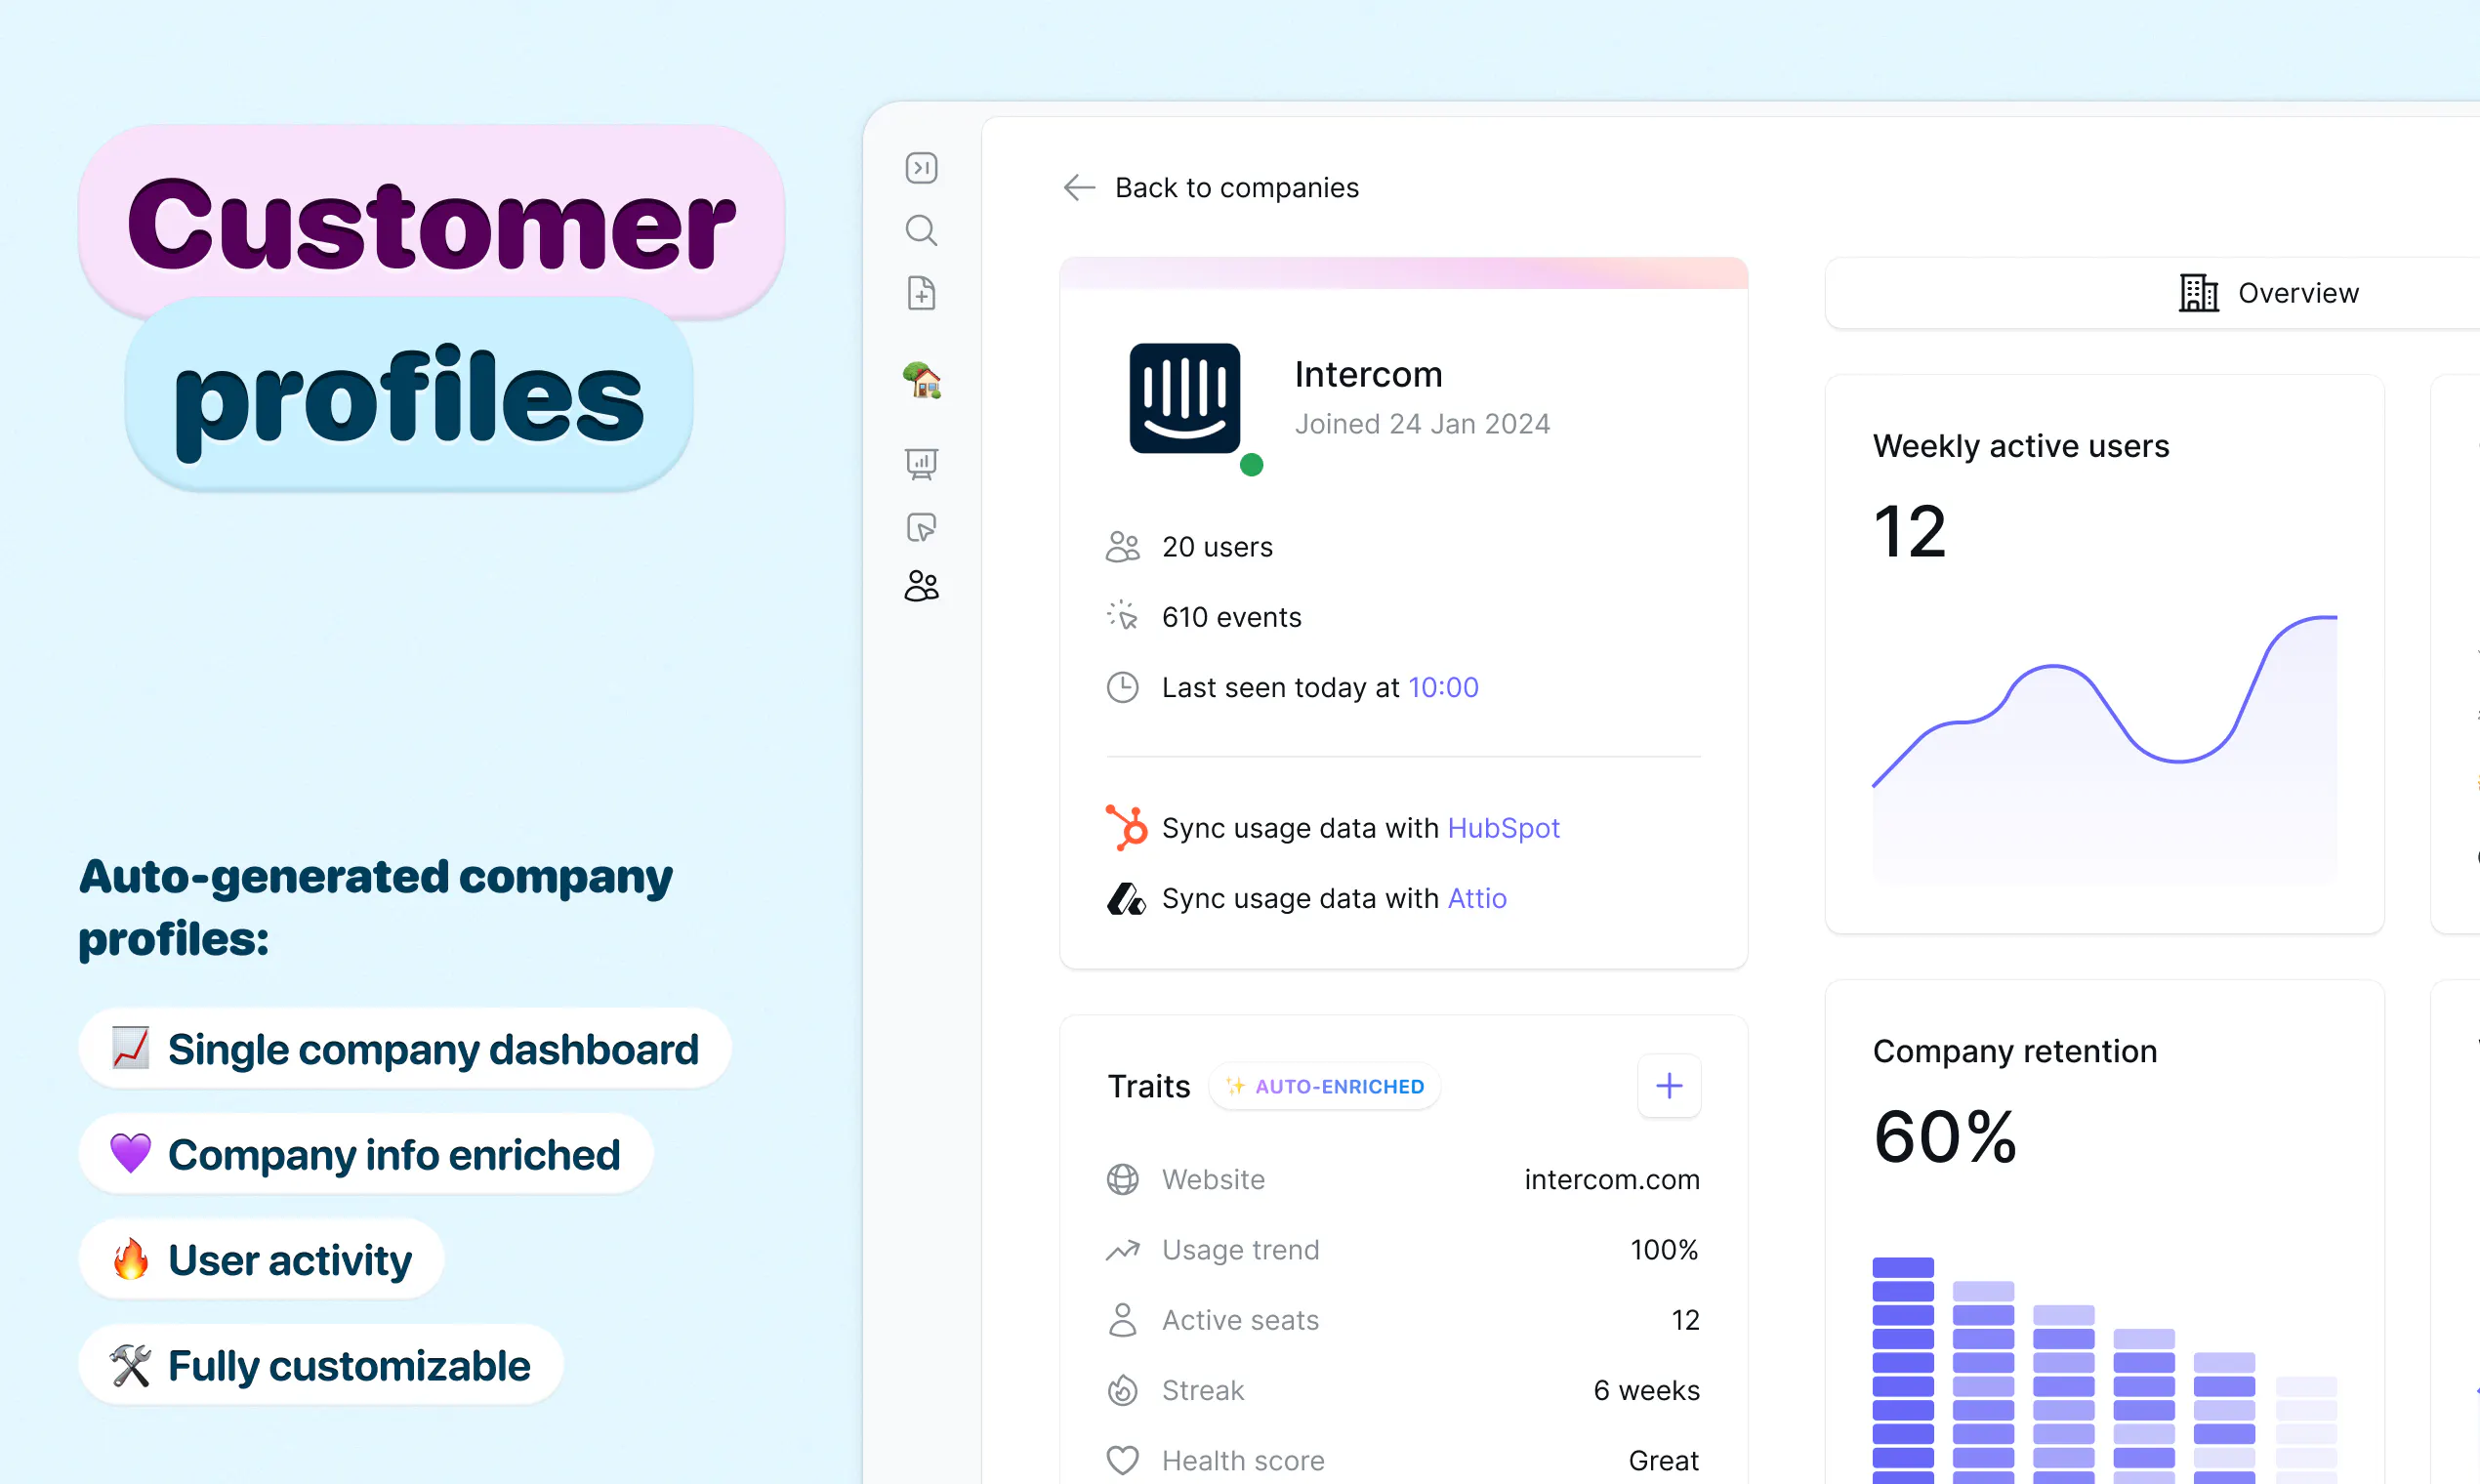Screen dimensions: 2480x1484
Task: Click the sparkle icon in the AUTO-ENRICHED badge
Action: coord(1236,1086)
